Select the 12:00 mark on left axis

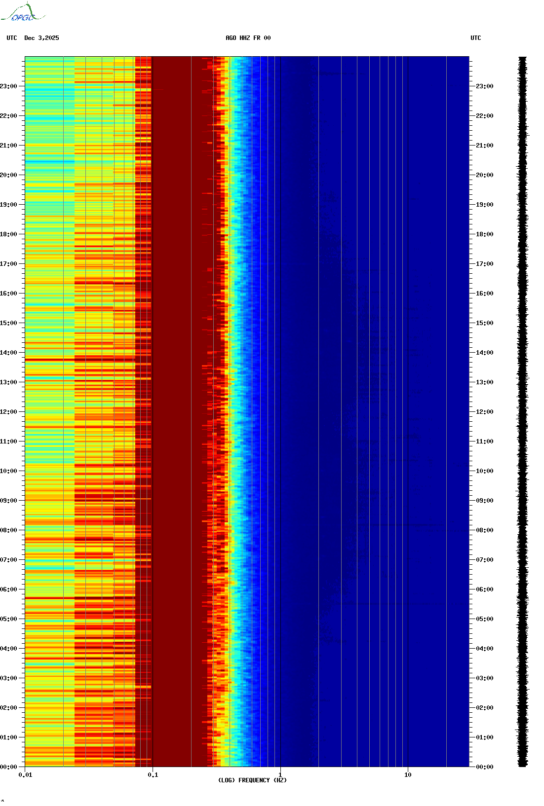tap(8, 412)
